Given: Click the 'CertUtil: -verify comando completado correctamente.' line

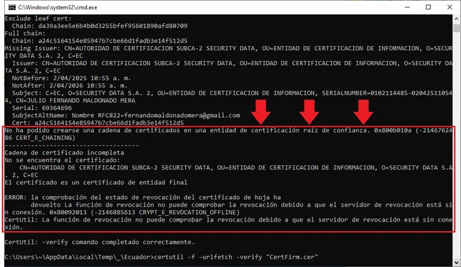Looking at the screenshot, I should (100, 243).
